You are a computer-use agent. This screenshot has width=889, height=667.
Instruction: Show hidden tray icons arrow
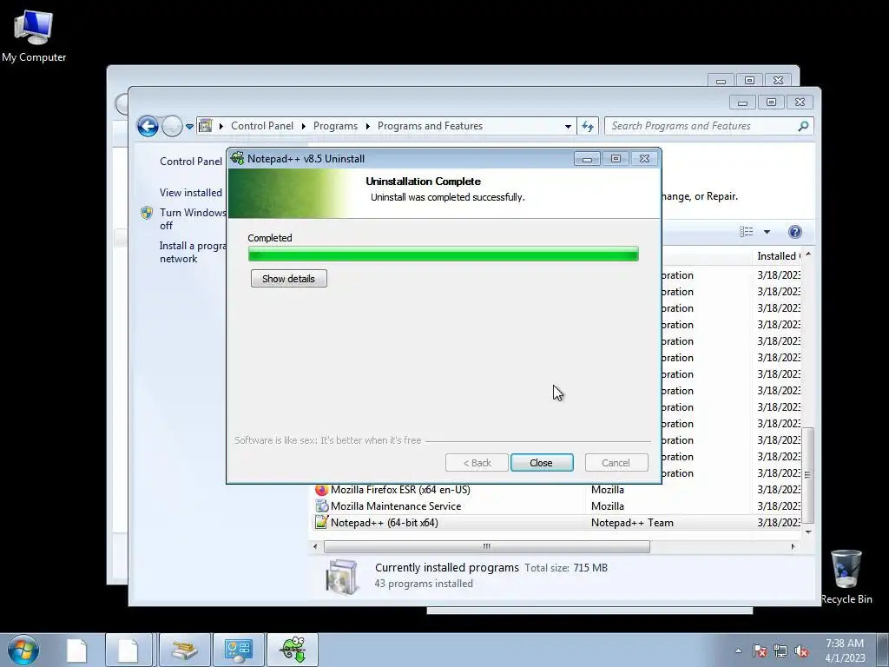738,651
